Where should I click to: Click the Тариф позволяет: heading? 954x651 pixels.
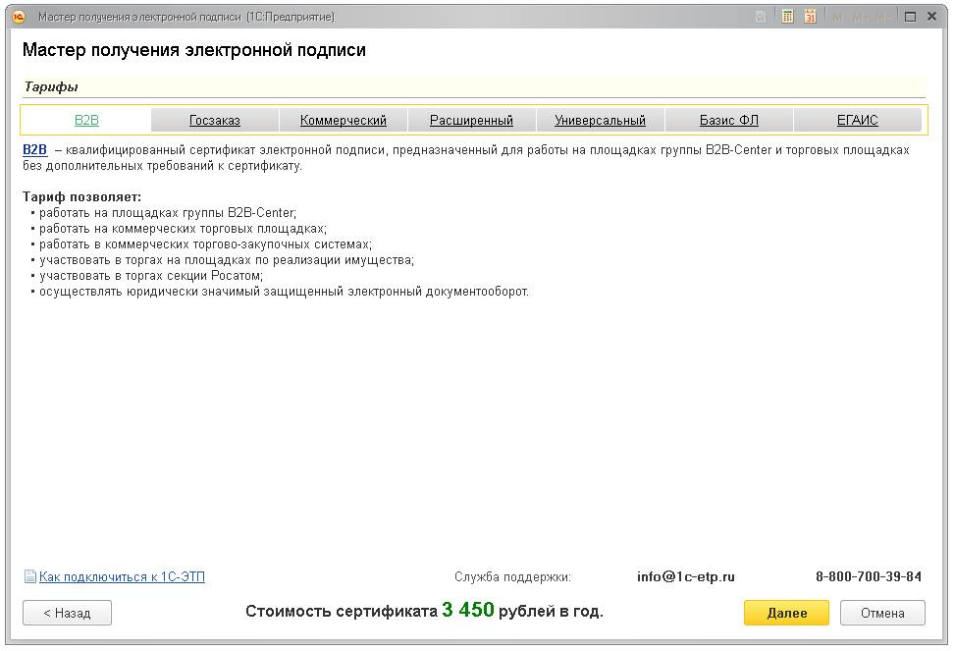point(81,197)
